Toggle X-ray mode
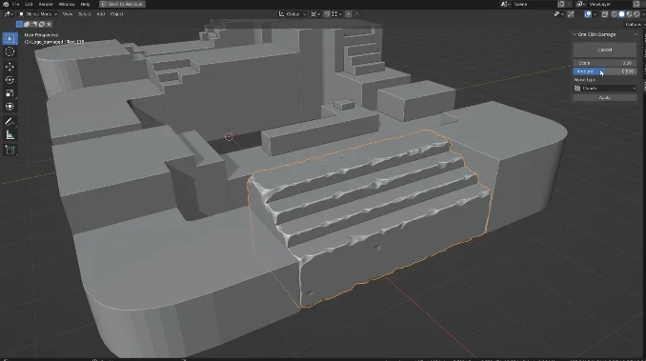This screenshot has height=361, width=646. 605,14
